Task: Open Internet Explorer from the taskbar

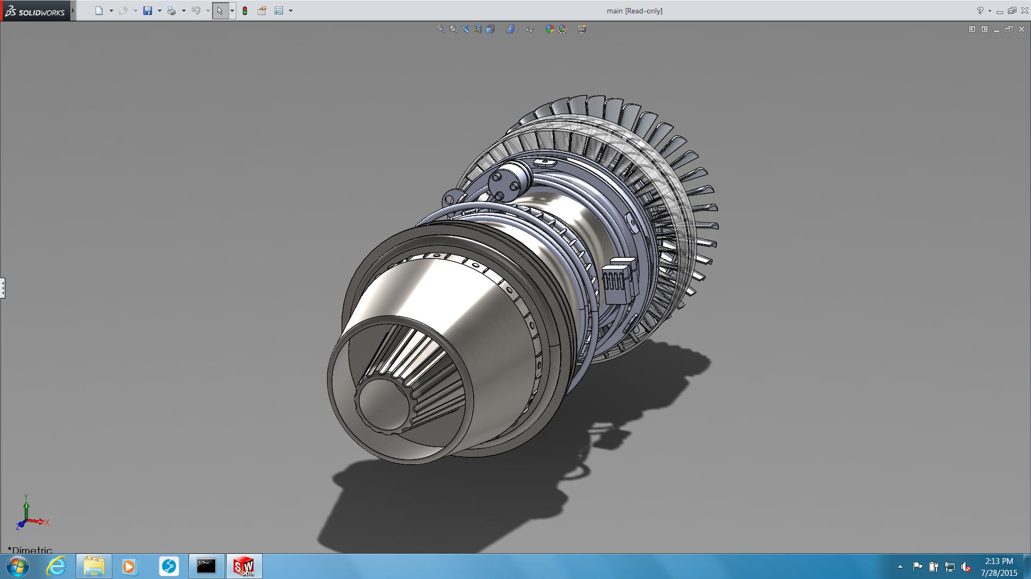Action: 56,566
